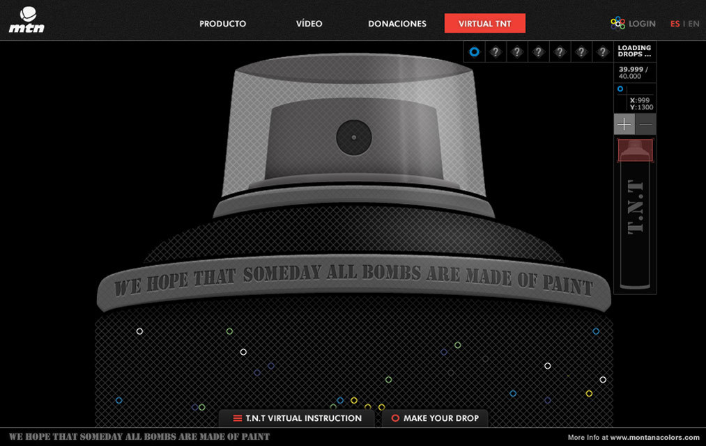The width and height of the screenshot is (706, 446).
Task: Click the last question mark drop slot
Action: (602, 52)
